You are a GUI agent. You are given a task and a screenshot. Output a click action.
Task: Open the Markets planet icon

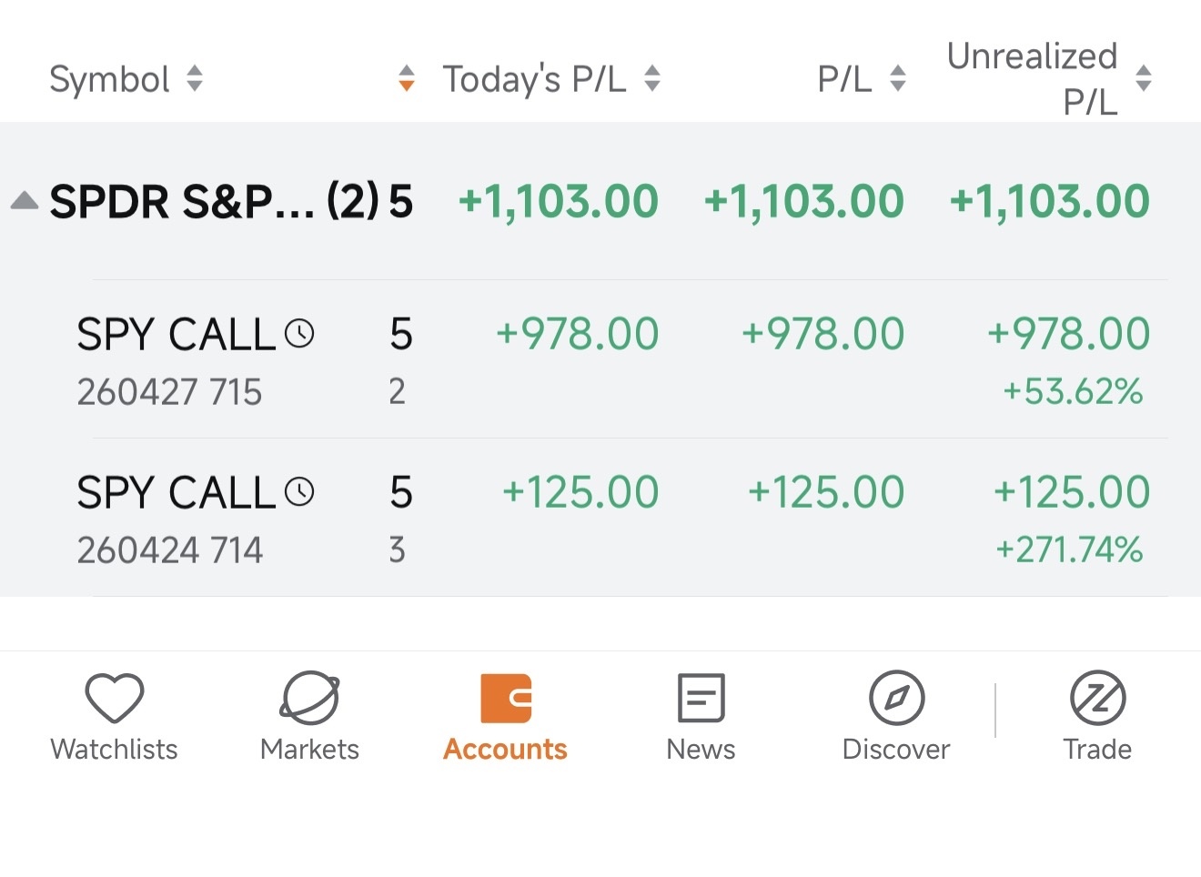[x=309, y=698]
